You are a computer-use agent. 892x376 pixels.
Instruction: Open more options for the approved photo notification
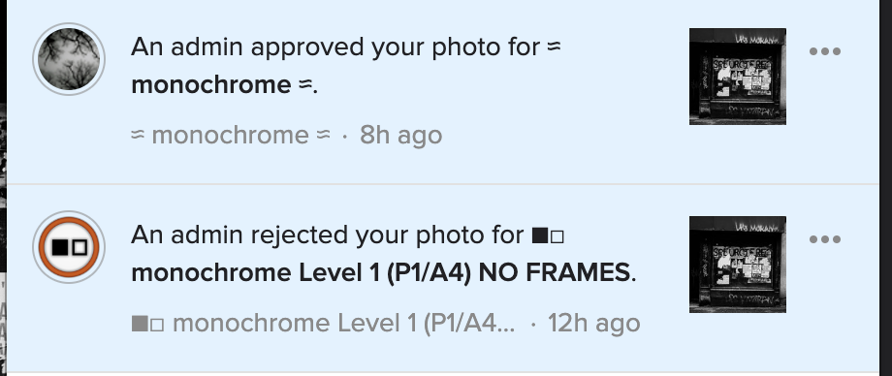[x=825, y=51]
